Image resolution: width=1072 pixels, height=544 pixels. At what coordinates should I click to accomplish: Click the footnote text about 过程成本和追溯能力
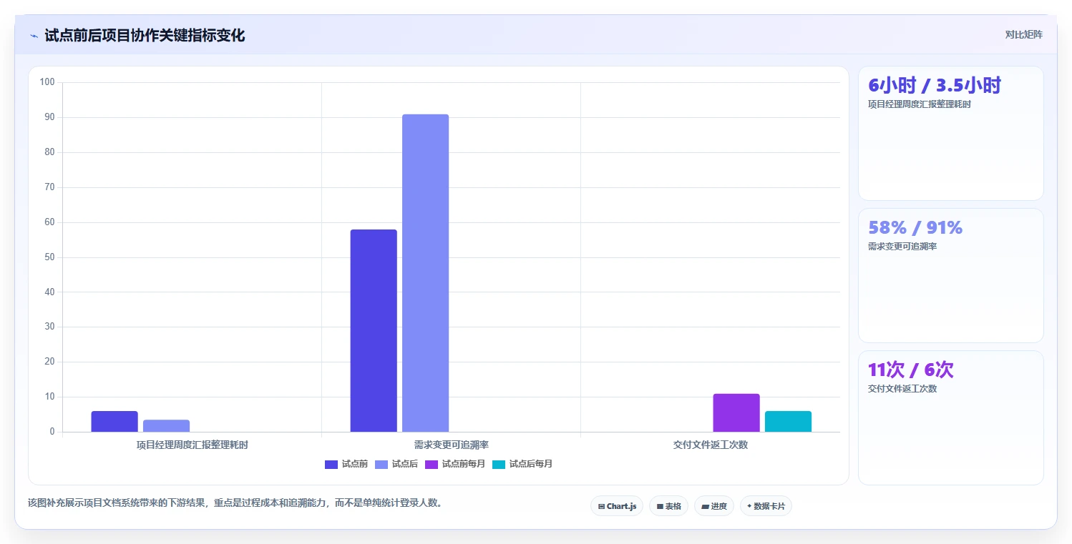tap(236, 503)
